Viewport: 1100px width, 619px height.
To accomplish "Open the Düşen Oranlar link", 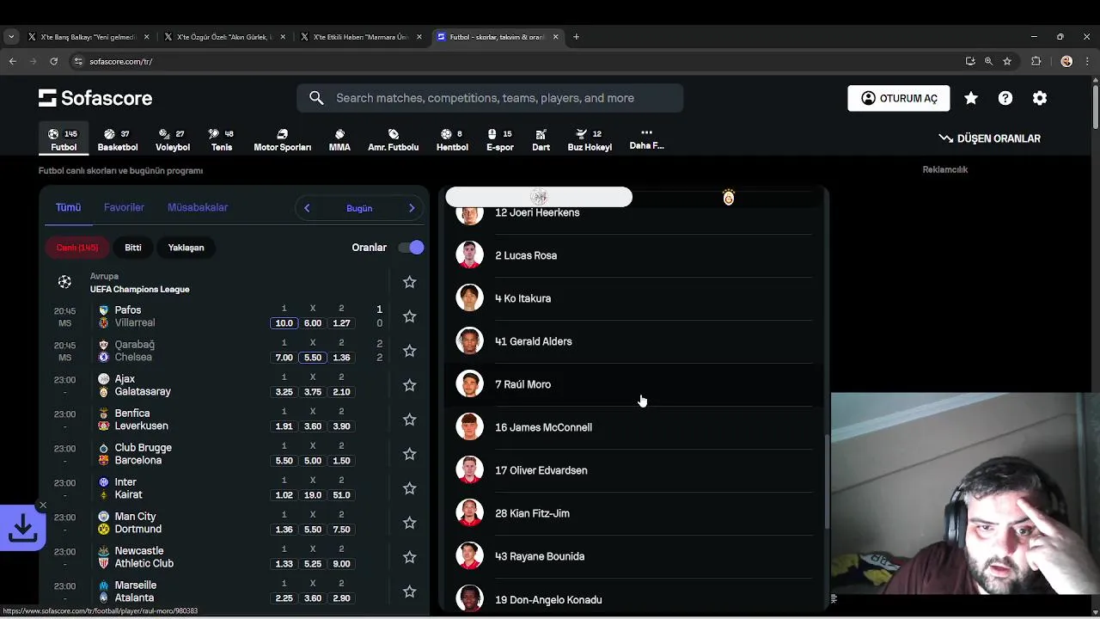I will point(989,138).
